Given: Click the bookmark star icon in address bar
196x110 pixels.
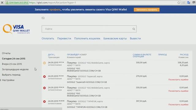Looking at the screenshot, I should coord(179,3).
